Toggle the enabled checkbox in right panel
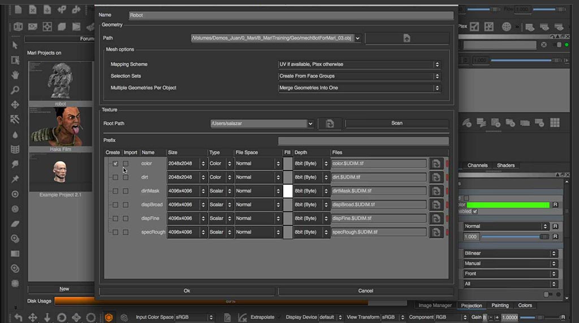579x323 pixels. [x=475, y=211]
